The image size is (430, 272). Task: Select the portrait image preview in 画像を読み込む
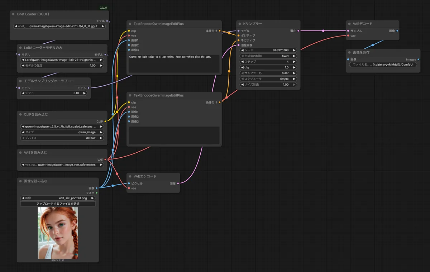[58, 233]
